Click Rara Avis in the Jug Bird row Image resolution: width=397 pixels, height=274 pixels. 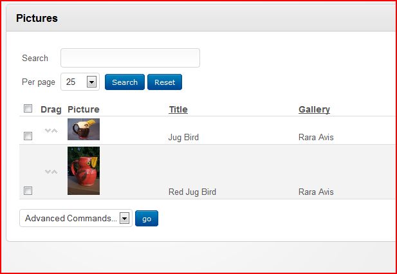click(x=316, y=138)
